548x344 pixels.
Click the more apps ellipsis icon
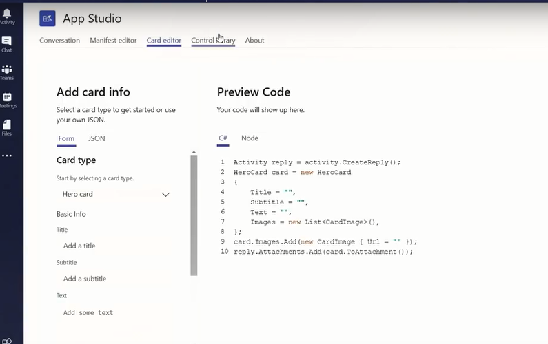(x=7, y=156)
